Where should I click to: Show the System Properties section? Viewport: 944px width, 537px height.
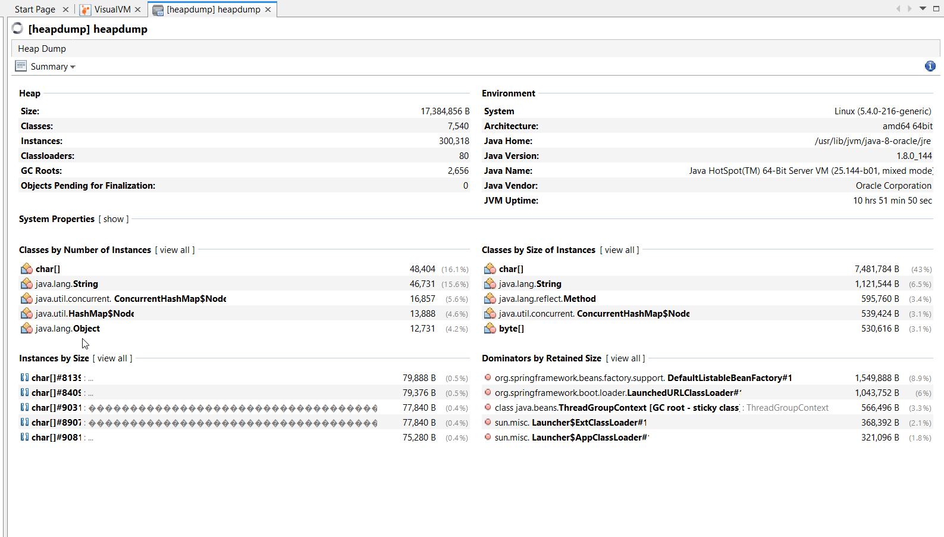(x=114, y=219)
